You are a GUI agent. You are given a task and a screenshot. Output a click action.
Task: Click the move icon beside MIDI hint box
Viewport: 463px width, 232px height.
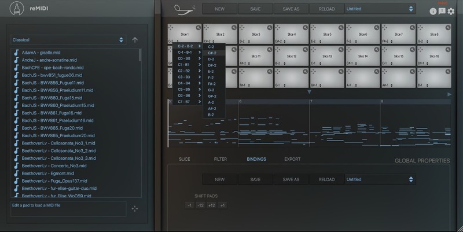click(x=134, y=209)
